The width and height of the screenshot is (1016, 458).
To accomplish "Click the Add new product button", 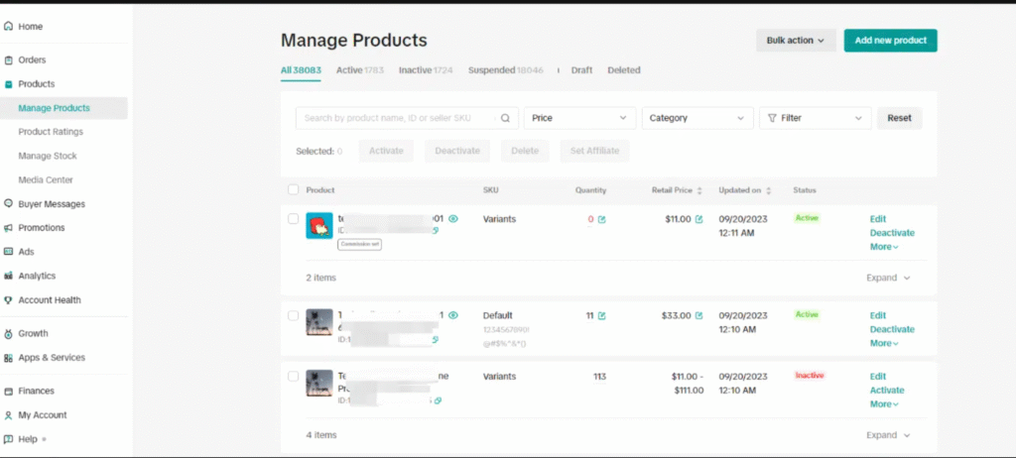I will tap(890, 41).
